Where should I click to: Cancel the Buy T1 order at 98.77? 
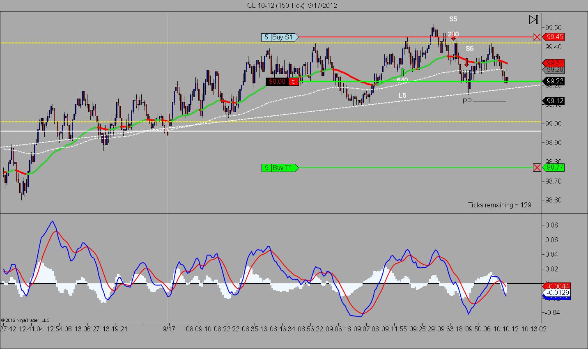(537, 168)
